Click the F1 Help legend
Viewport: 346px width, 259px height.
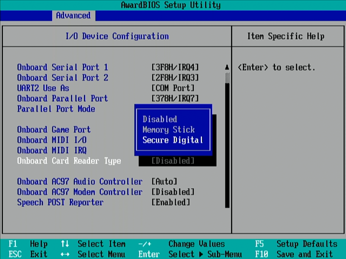coord(28,244)
